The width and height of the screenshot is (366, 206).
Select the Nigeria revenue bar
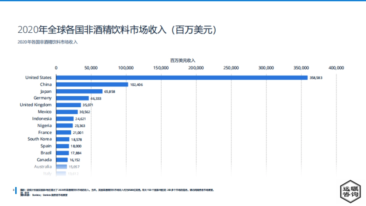pyautogui.click(x=64, y=125)
